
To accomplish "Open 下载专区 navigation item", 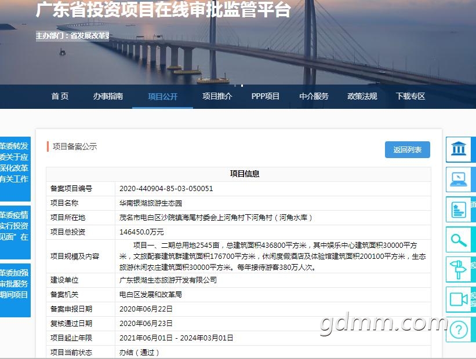I will coord(410,97).
